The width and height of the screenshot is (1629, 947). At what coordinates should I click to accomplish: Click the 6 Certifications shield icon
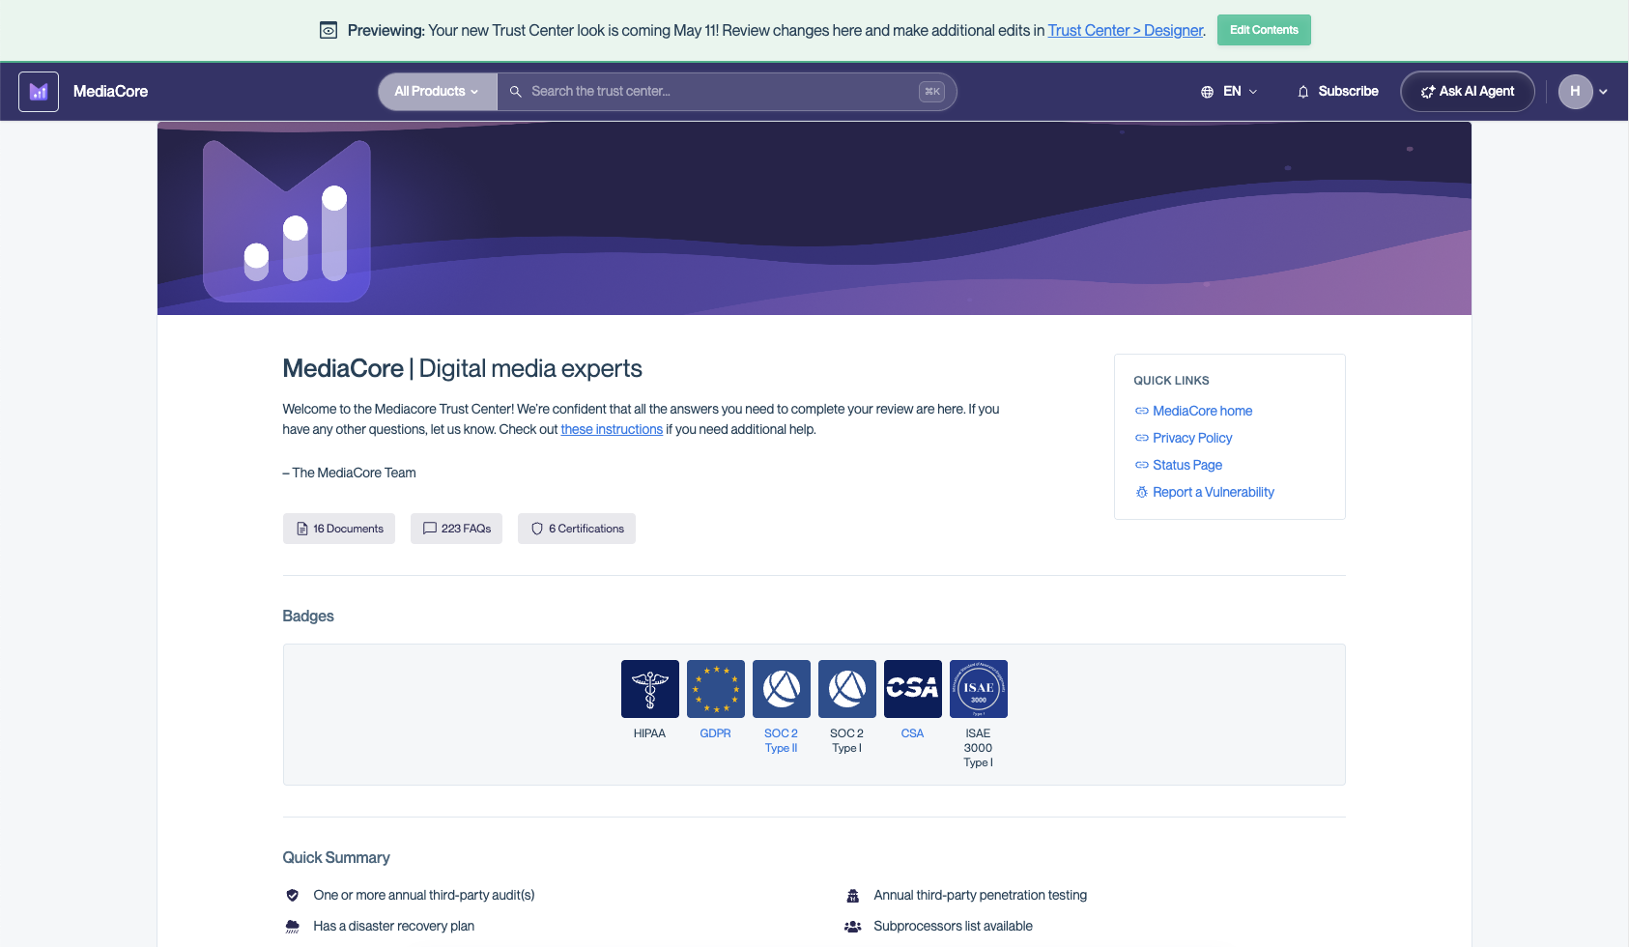point(537,528)
